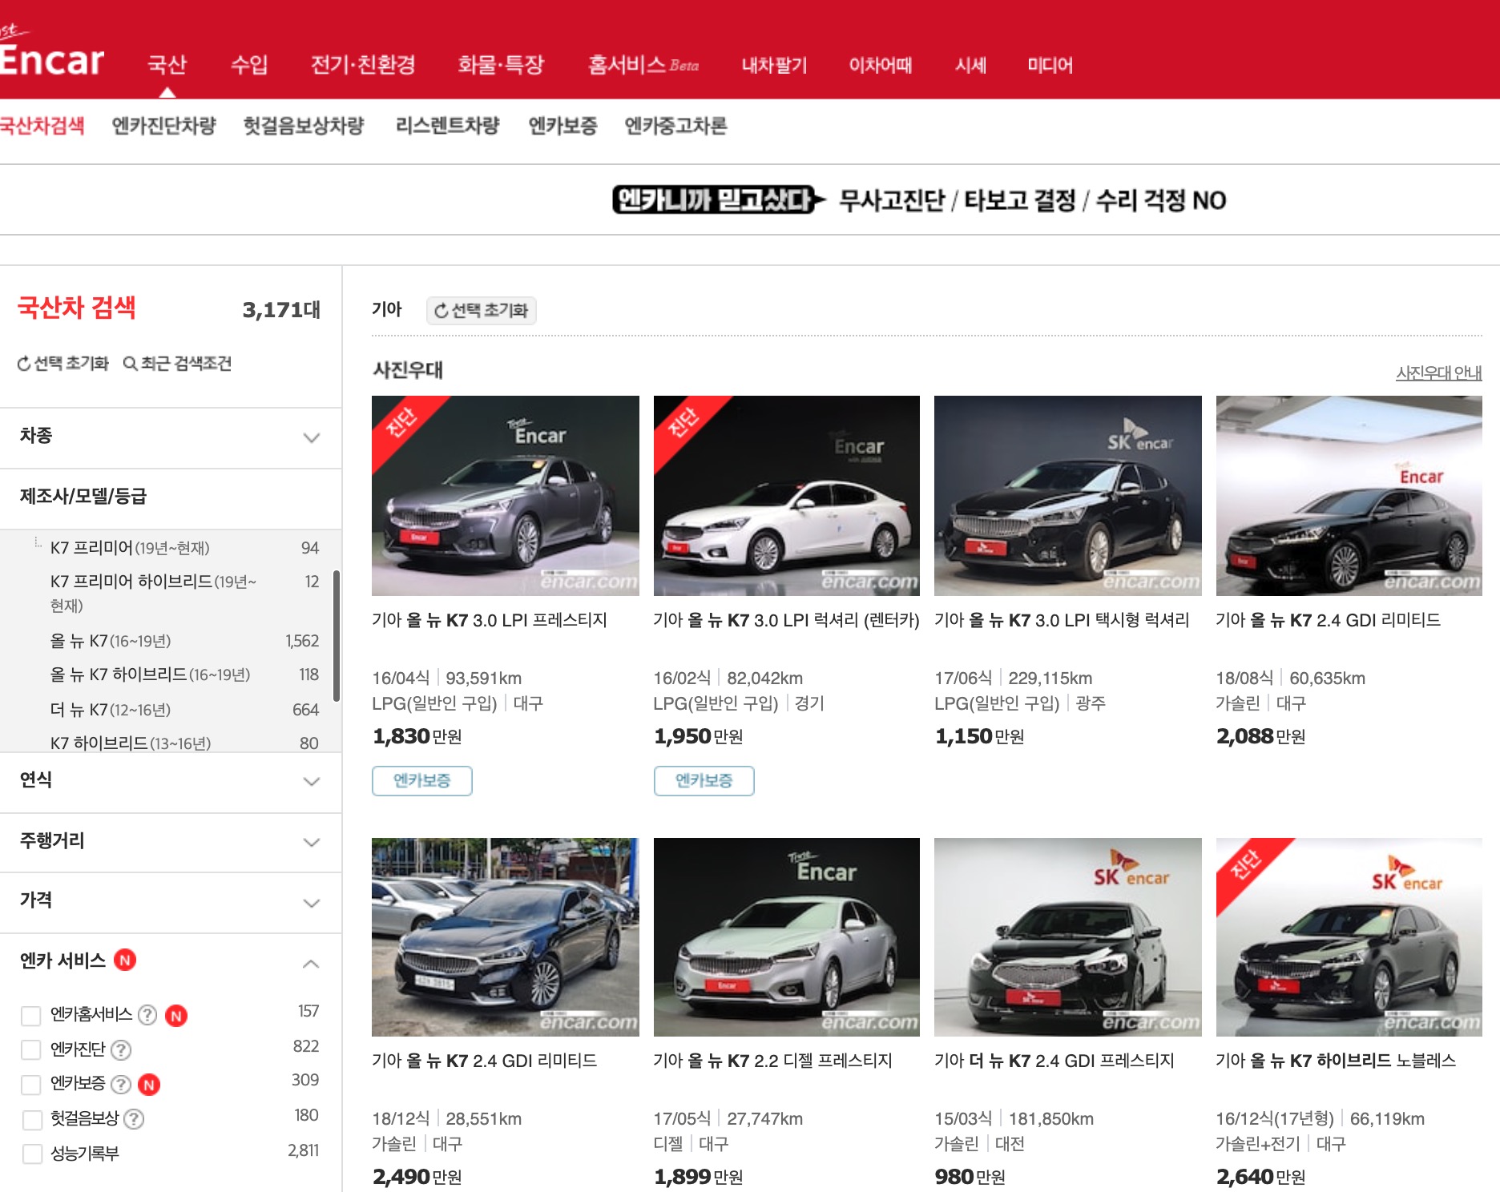Image resolution: width=1500 pixels, height=1192 pixels.
Task: Click title 기아 더 뉴 K7 2.4 GDI 프레스티지
Action: point(1054,1061)
